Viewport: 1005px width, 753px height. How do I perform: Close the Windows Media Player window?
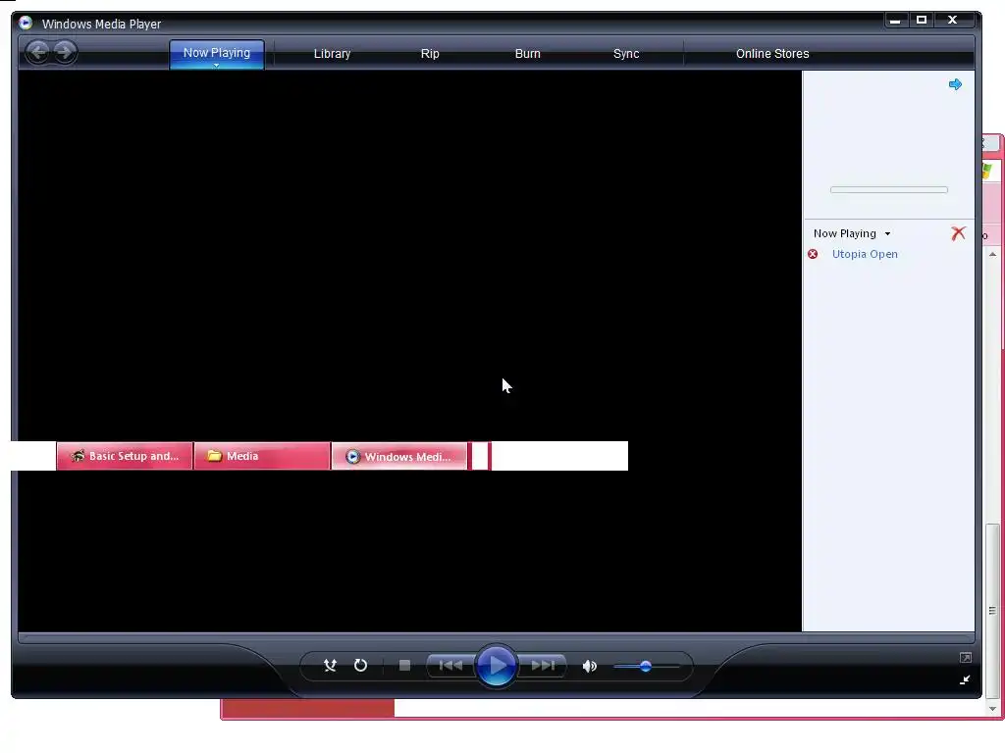click(x=952, y=21)
